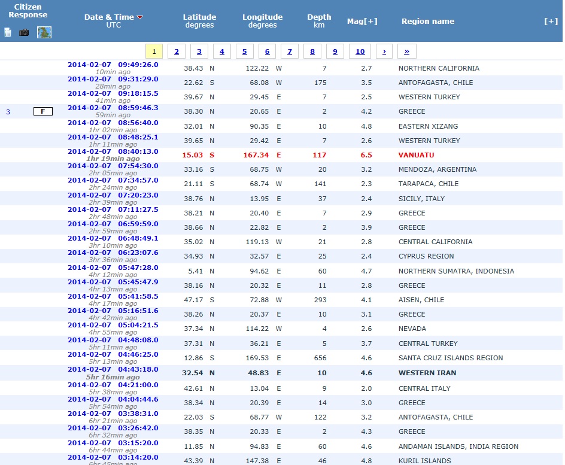Open the 09:31:29.0 Antofagasta event link
This screenshot has height=465, width=565.
(x=113, y=79)
